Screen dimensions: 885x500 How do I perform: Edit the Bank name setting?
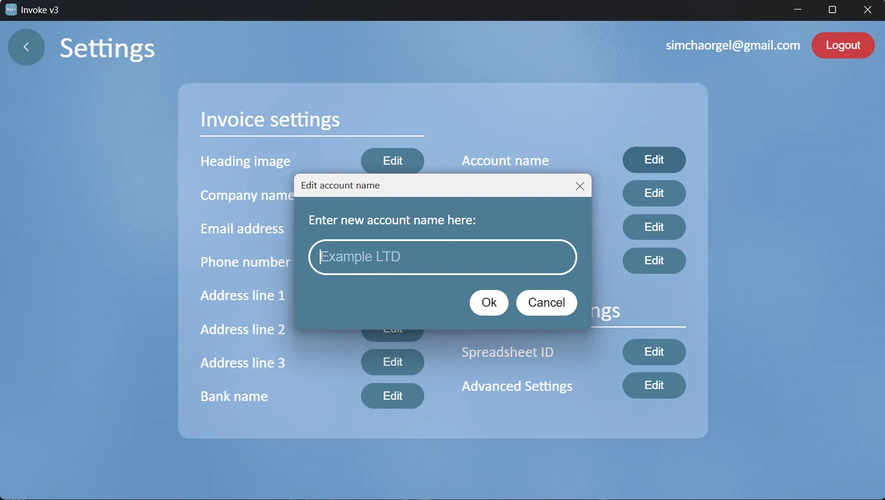393,396
